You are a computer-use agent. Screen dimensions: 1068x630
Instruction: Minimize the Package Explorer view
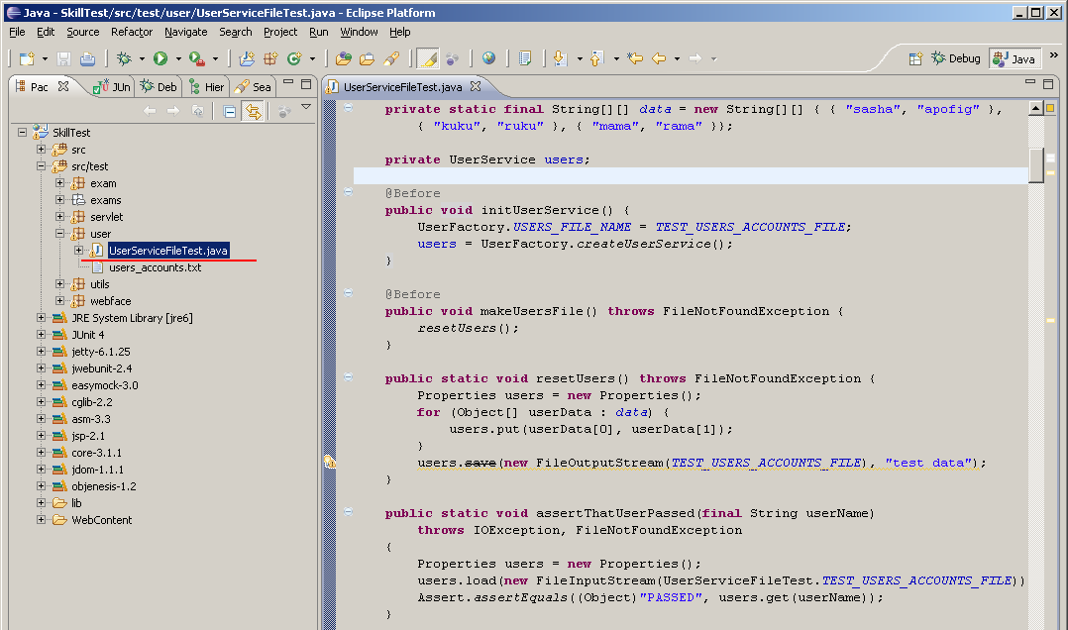tap(288, 83)
